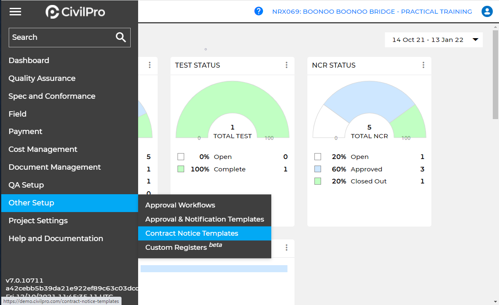Screen dimensions: 499x305
Task: Collapse the hamburger navigation menu
Action: 15,12
